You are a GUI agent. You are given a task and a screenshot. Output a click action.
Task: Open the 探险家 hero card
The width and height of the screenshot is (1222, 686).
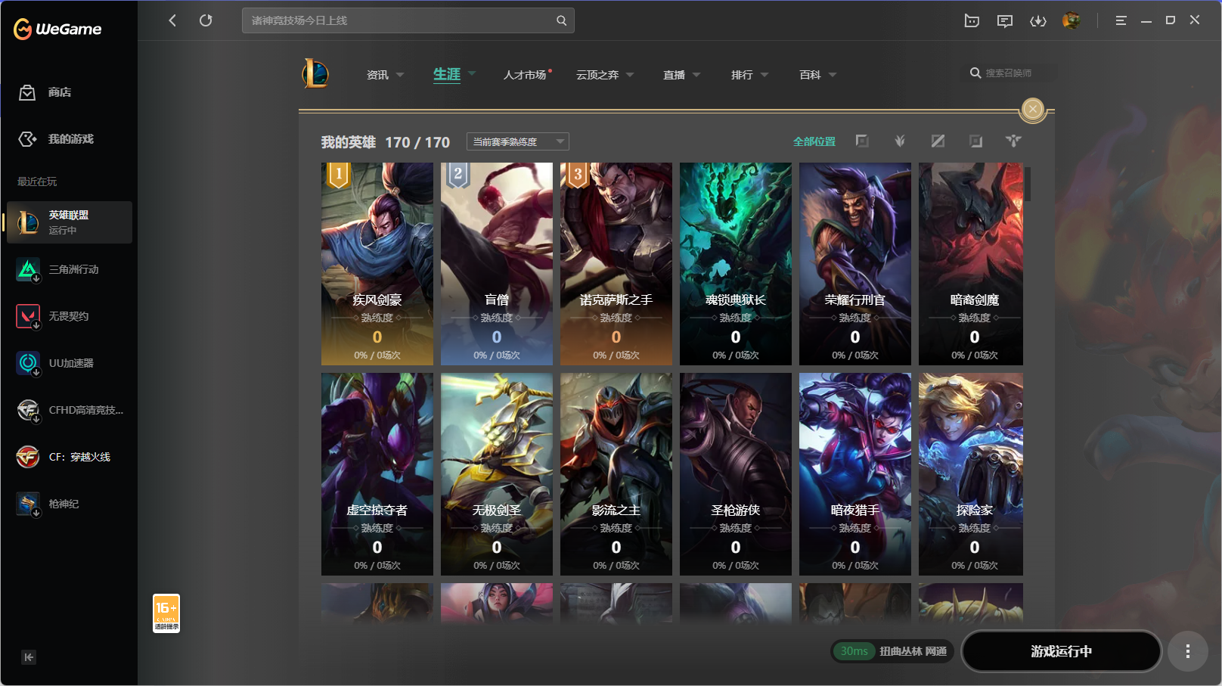pyautogui.click(x=971, y=474)
